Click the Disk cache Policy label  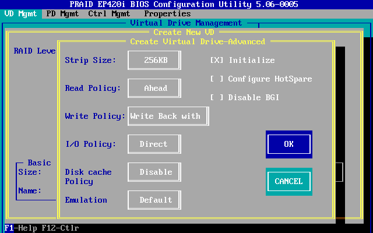(88, 176)
